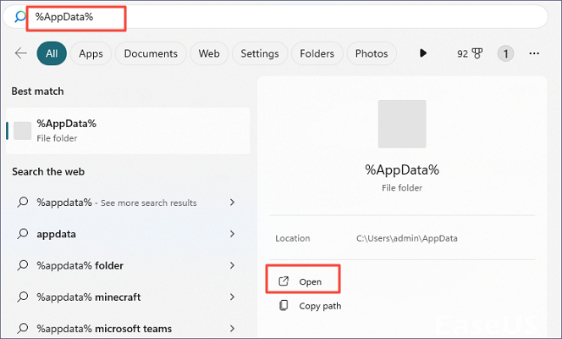Click the %AppData% folder icon in Best match
The width and height of the screenshot is (562, 339).
coord(23,130)
